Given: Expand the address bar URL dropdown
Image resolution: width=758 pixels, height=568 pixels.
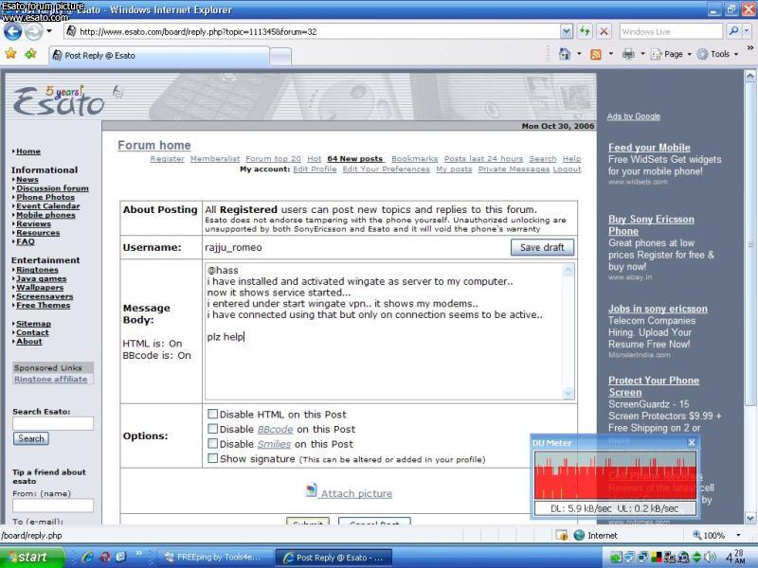Looking at the screenshot, I should (566, 31).
